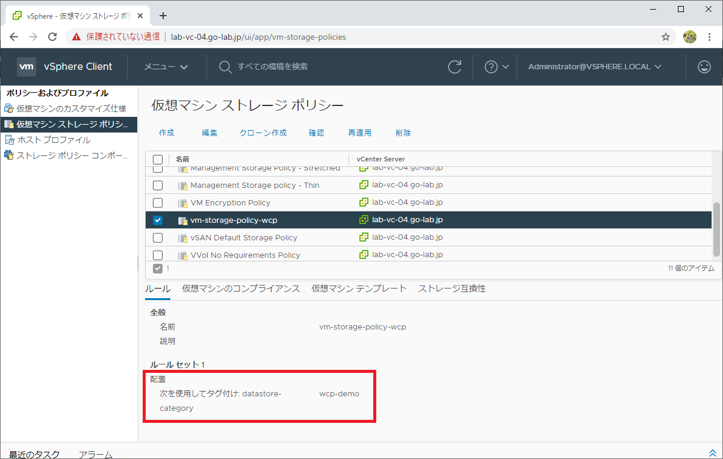Click the ストレージ ポリシー コンポーネント sidebar icon
The height and width of the screenshot is (459, 723).
click(x=8, y=155)
